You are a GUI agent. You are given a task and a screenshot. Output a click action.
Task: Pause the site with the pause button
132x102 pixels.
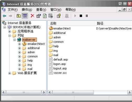[87, 16]
